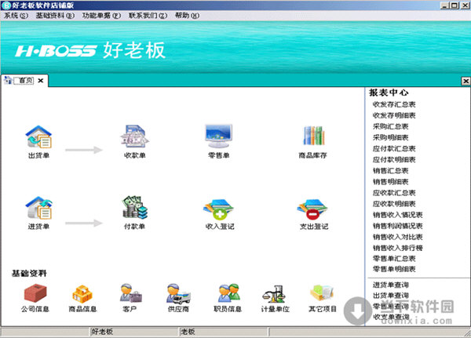471x338 pixels.
Task: Click the 报表中心 heading
Action: pyautogui.click(x=389, y=93)
